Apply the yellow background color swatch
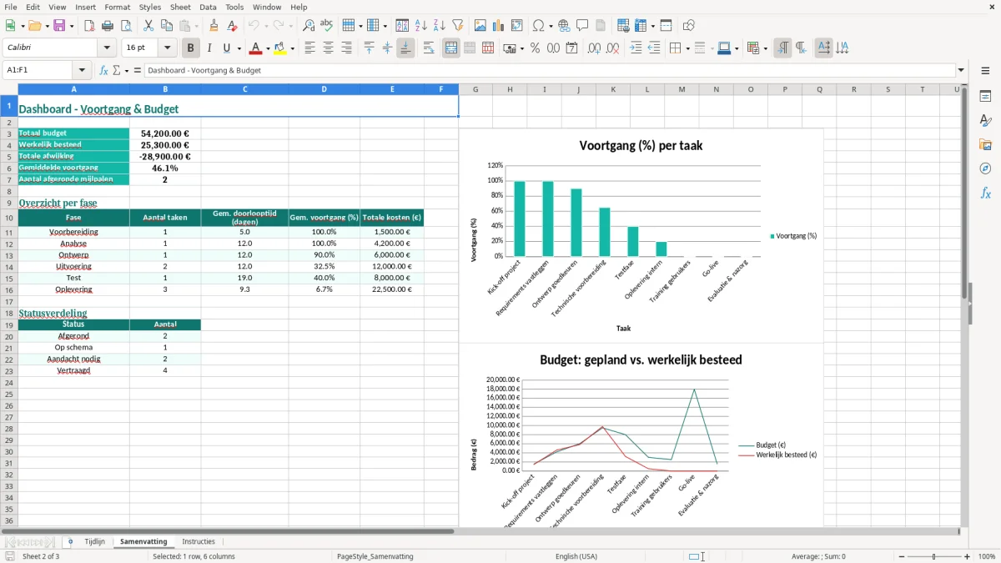Viewport: 1001px width, 563px height. pyautogui.click(x=281, y=48)
